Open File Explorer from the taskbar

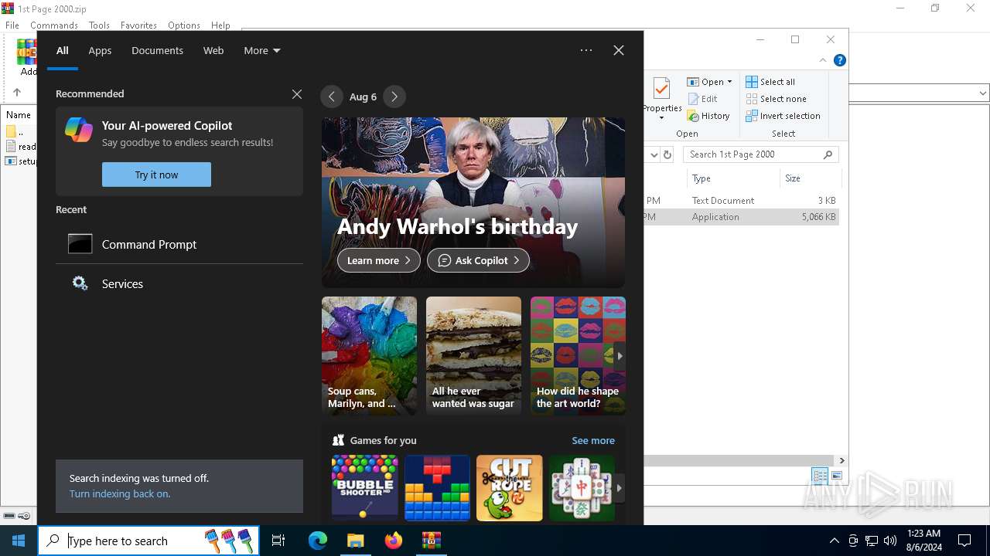point(356,541)
